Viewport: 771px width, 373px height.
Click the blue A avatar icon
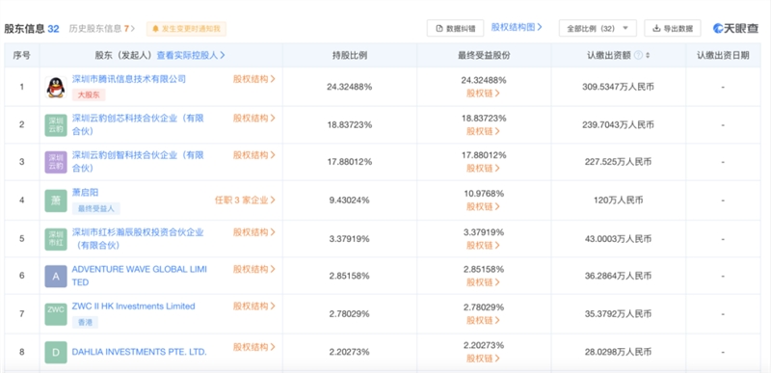coord(56,277)
